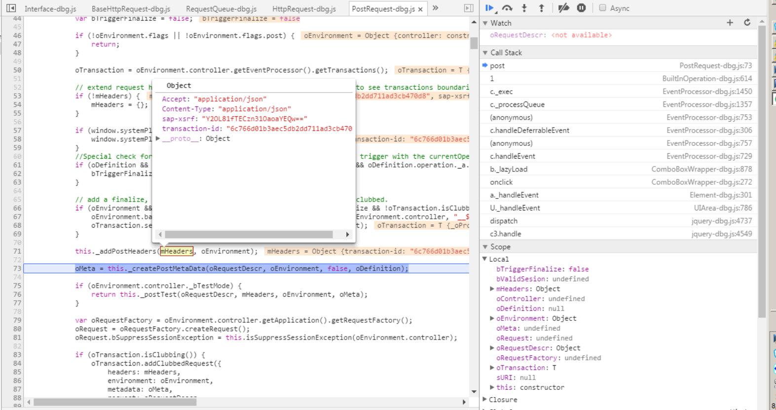Toggle pause on exceptions button
Image resolution: width=776 pixels, height=410 pixels.
(x=582, y=8)
